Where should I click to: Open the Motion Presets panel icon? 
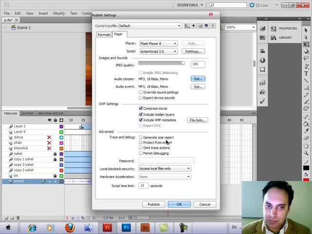[x=262, y=101]
